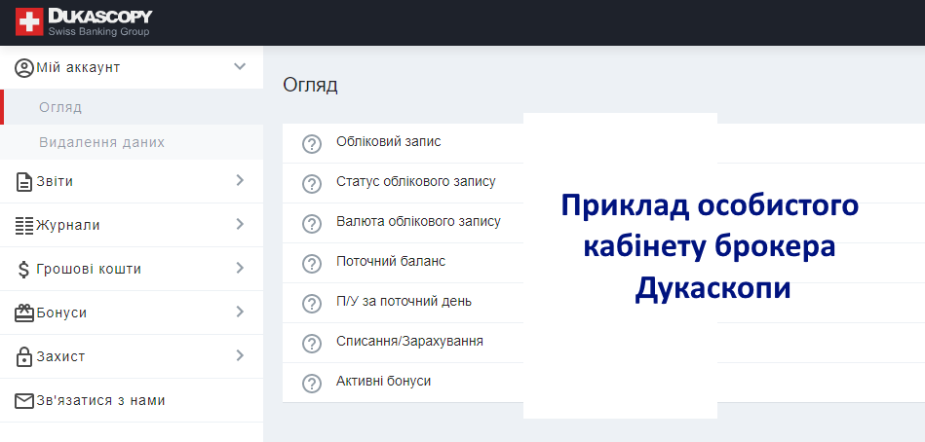
Task: Click help icon next to Списання/Зарахування
Action: click(x=312, y=343)
